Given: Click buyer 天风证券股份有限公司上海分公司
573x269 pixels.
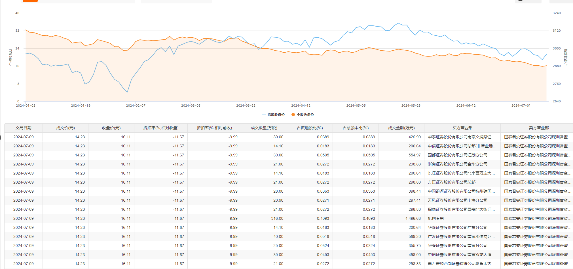Looking at the screenshot, I should click(x=457, y=200).
